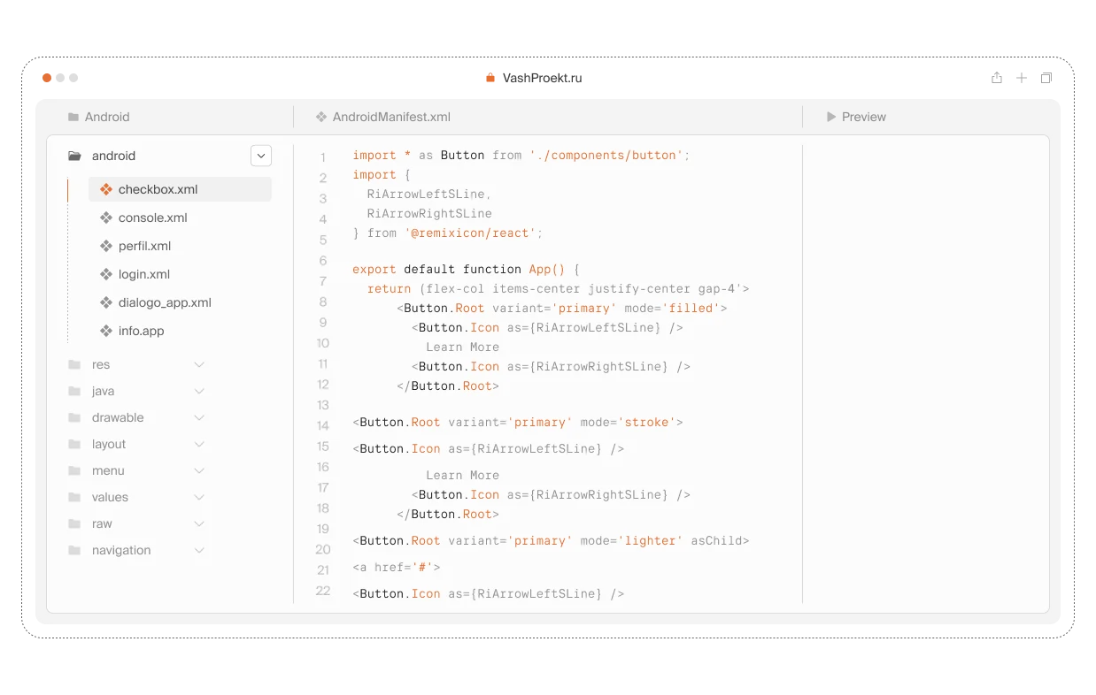The height and width of the screenshot is (695, 1096).
Task: Expand the layout folder chevron
Action: pos(199,444)
